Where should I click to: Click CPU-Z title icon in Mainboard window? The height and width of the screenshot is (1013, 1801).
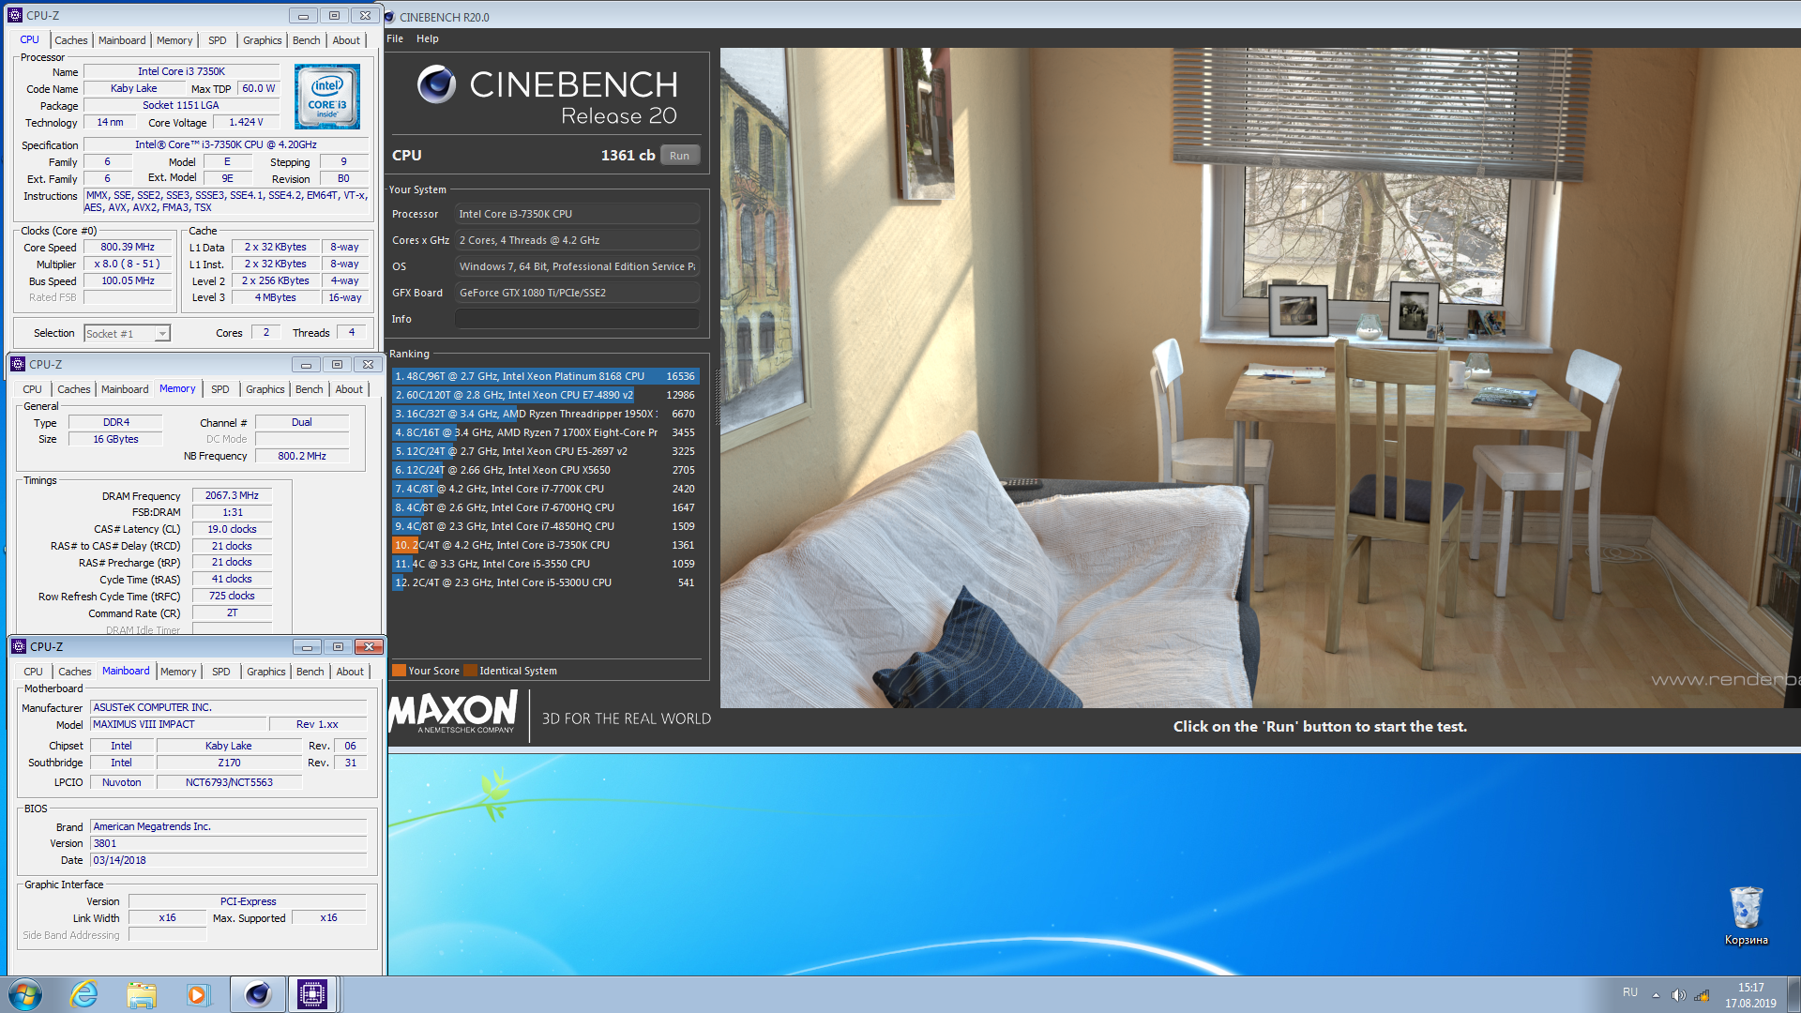[x=19, y=646]
